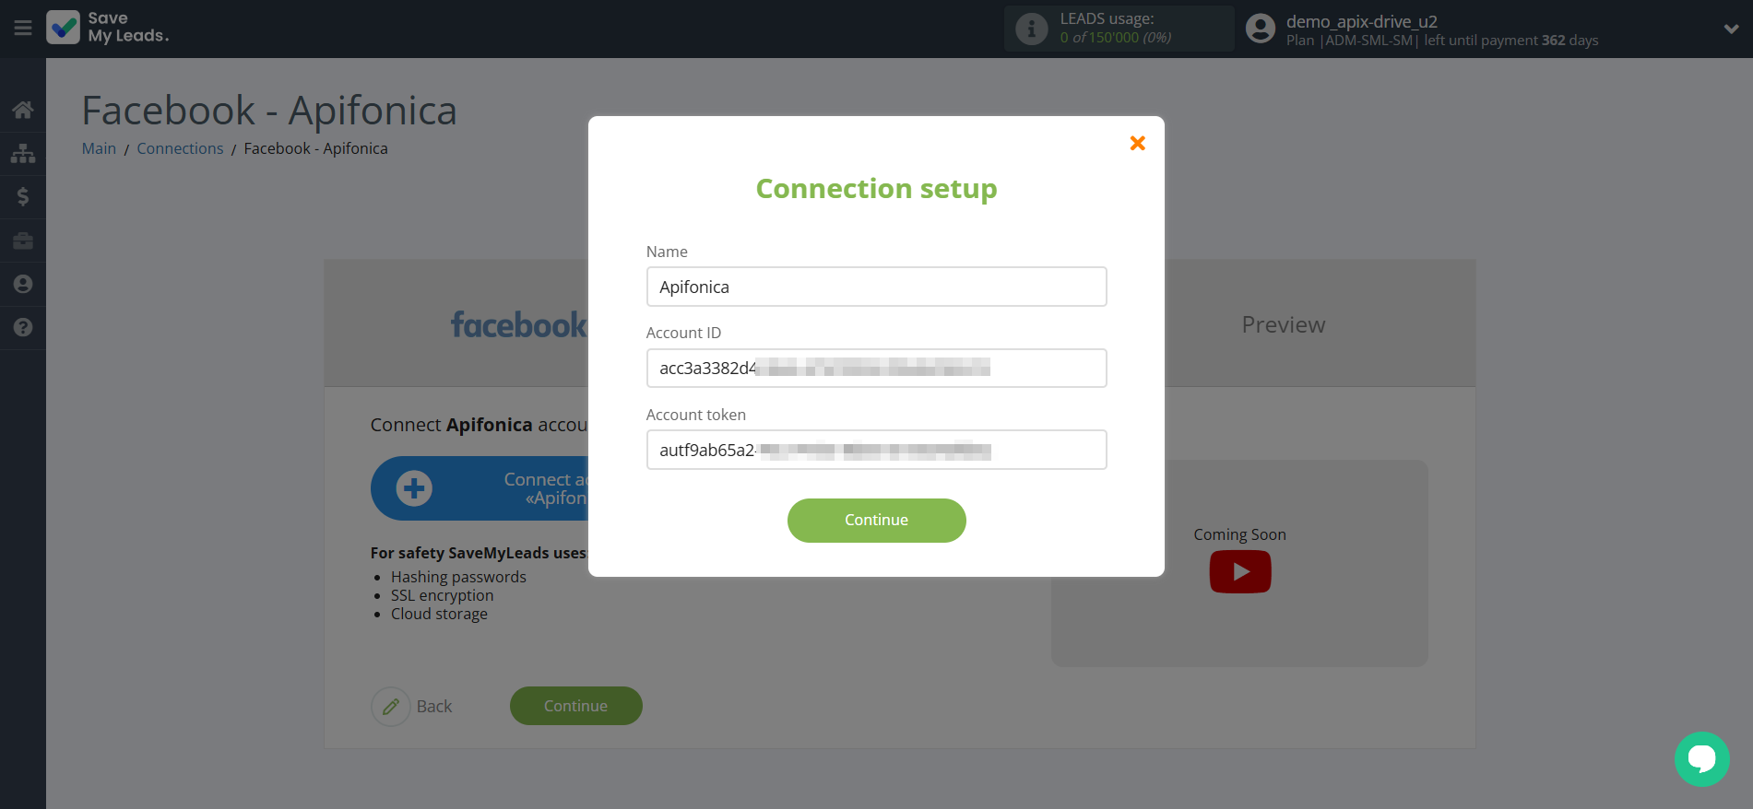This screenshot has width=1753, height=809.
Task: Click the dollar billing icon in sidebar
Action: 23,196
